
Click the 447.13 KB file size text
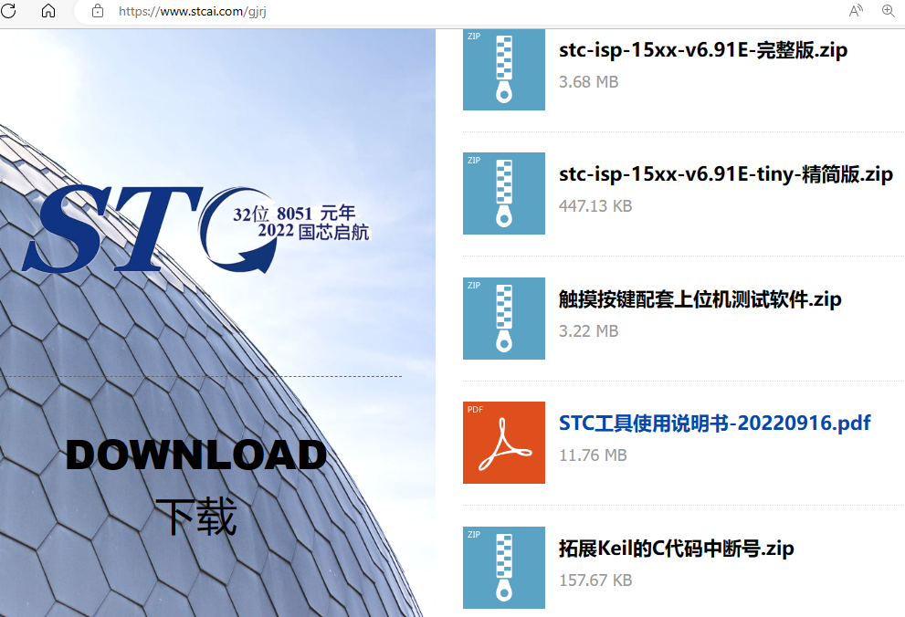[595, 206]
